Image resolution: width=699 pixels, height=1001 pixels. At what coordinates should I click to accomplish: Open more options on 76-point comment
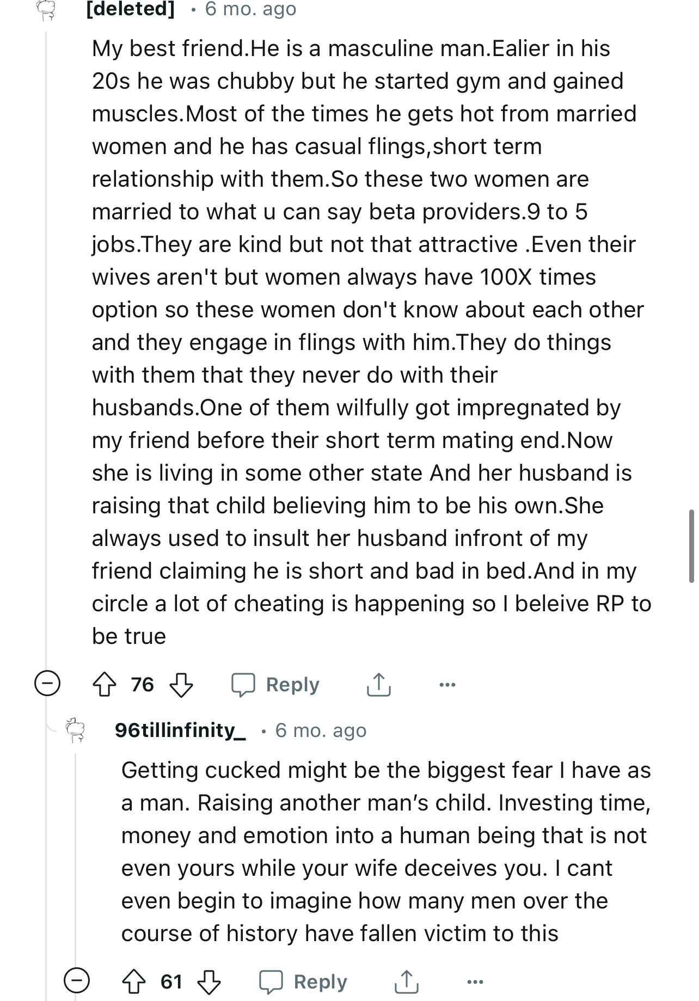tap(447, 685)
